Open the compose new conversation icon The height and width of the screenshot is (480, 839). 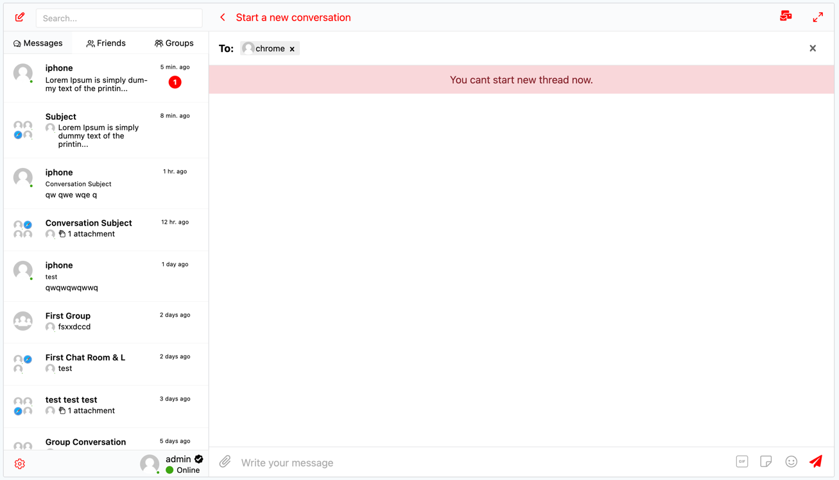click(x=19, y=17)
